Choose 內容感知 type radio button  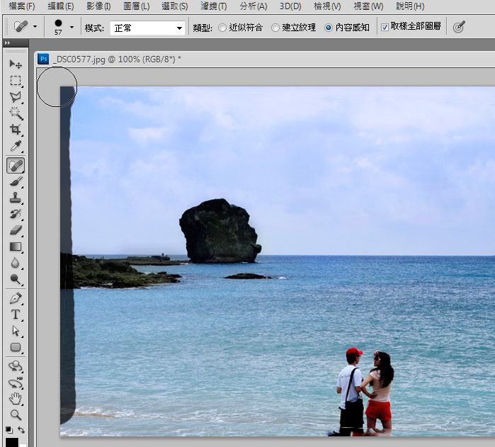(x=329, y=28)
